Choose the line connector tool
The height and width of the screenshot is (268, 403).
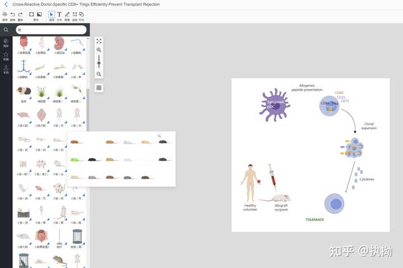pyautogui.click(x=74, y=15)
